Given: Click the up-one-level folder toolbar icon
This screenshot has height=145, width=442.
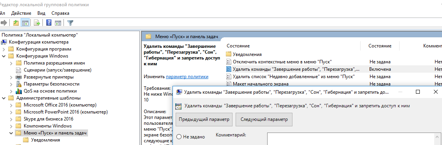Looking at the screenshot, I should (16, 23).
